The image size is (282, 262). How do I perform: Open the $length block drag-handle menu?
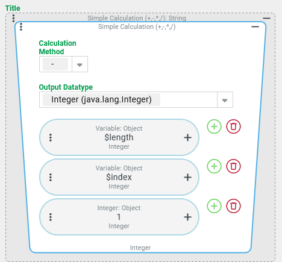51,137
